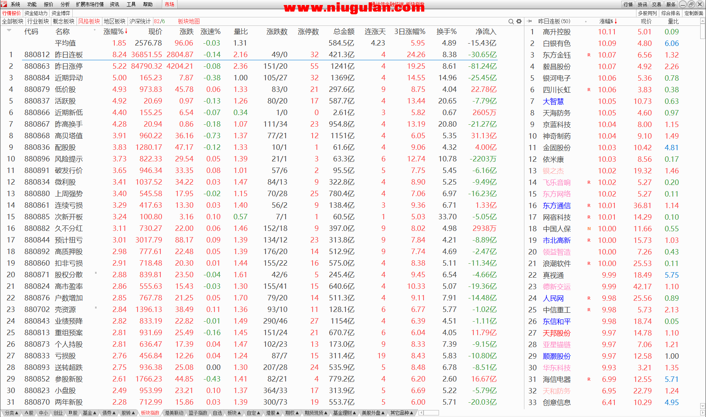706x417 pixels.
Task: Select the 篮子指数 bottom tab
Action: 198,413
